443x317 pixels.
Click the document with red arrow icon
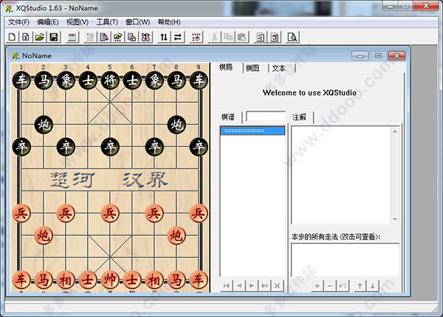tap(104, 37)
